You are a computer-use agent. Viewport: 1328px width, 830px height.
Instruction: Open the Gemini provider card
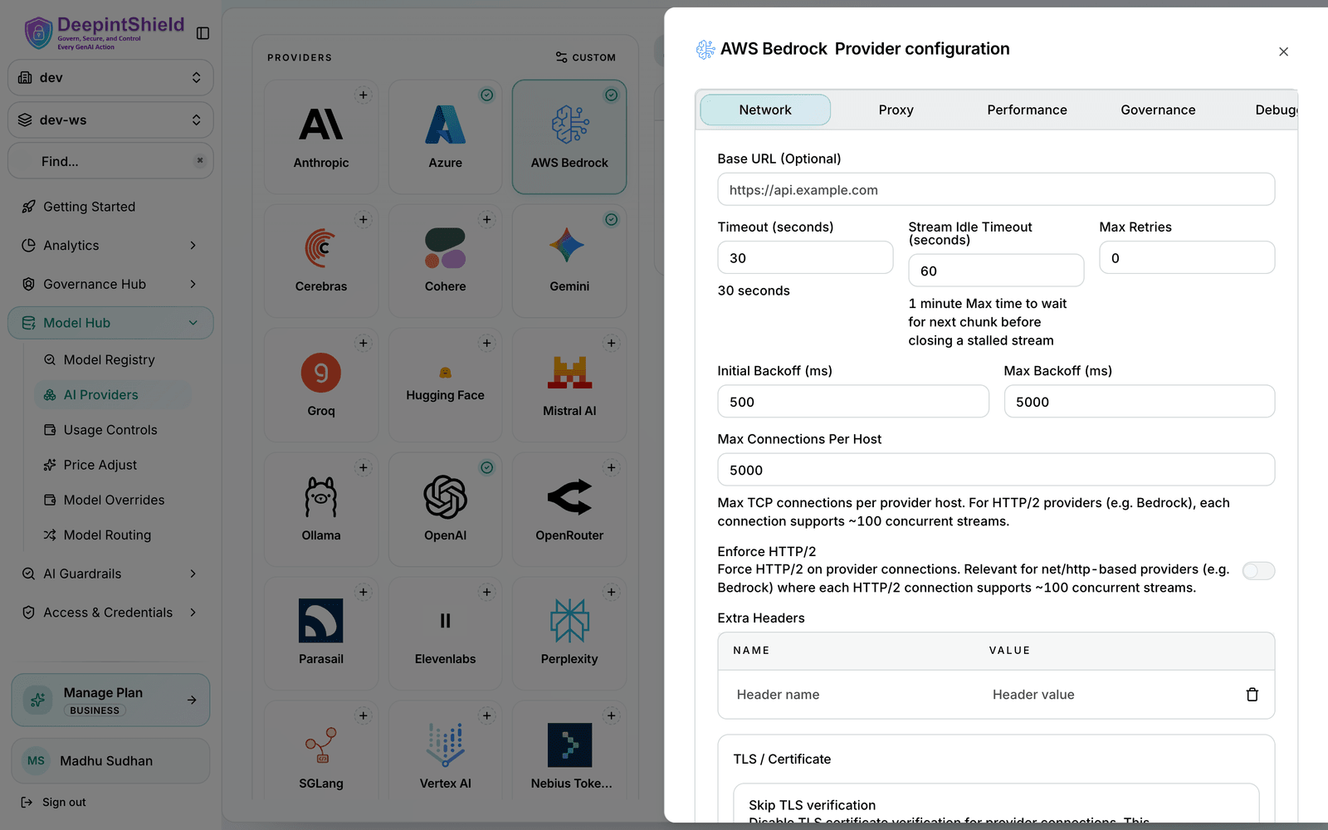(569, 261)
